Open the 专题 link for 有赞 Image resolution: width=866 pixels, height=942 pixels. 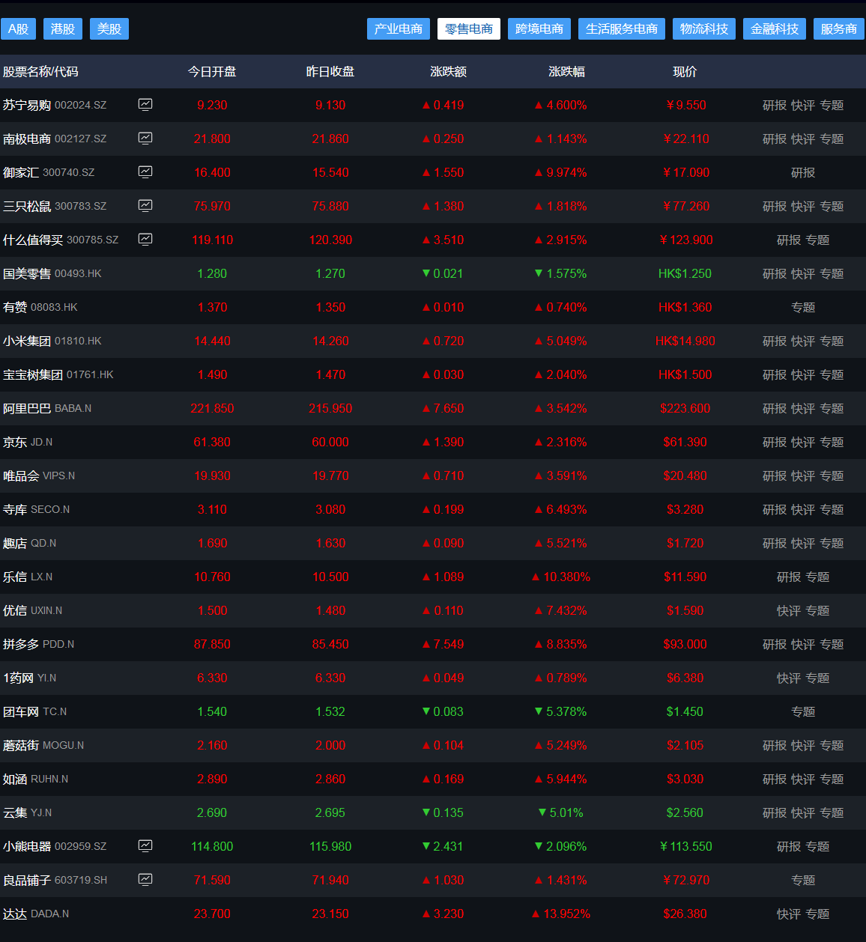click(803, 308)
